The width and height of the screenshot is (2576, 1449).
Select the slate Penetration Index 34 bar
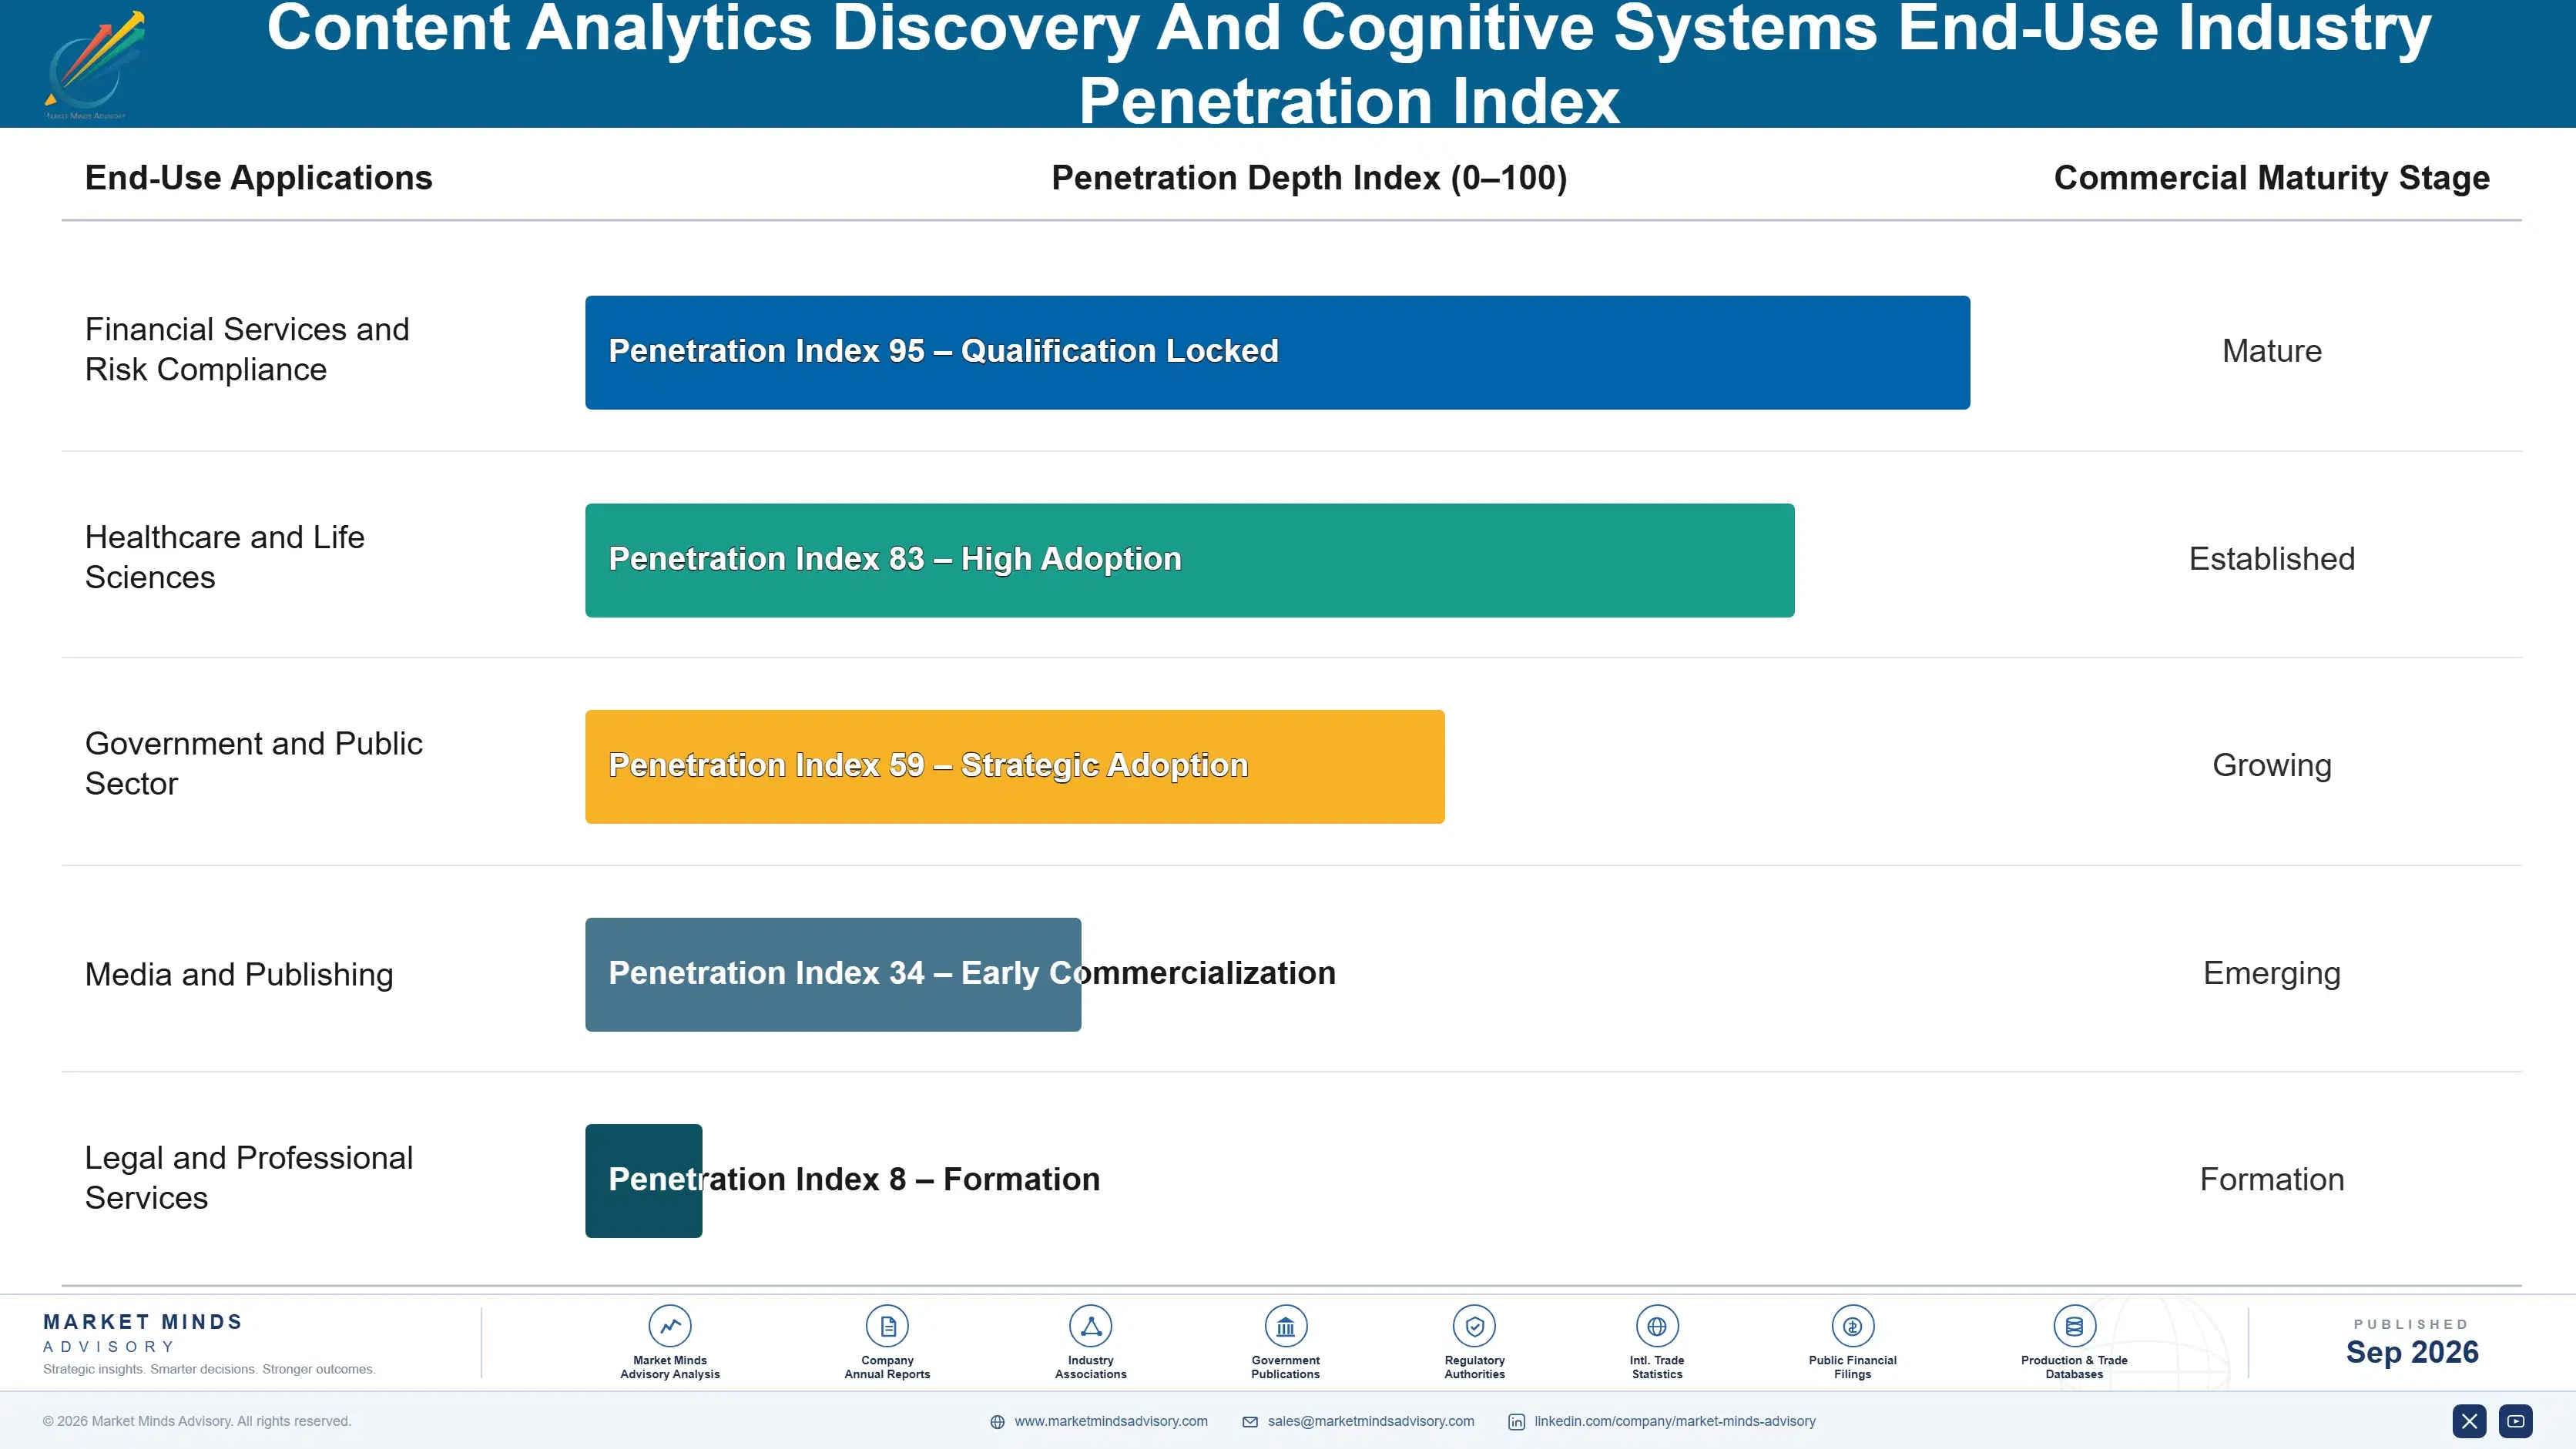point(833,974)
